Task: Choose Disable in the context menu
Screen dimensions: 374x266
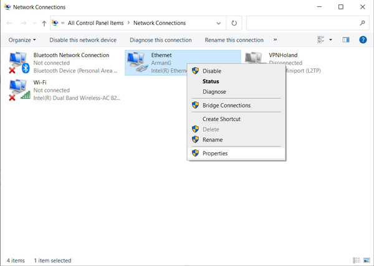Action: tap(236, 71)
